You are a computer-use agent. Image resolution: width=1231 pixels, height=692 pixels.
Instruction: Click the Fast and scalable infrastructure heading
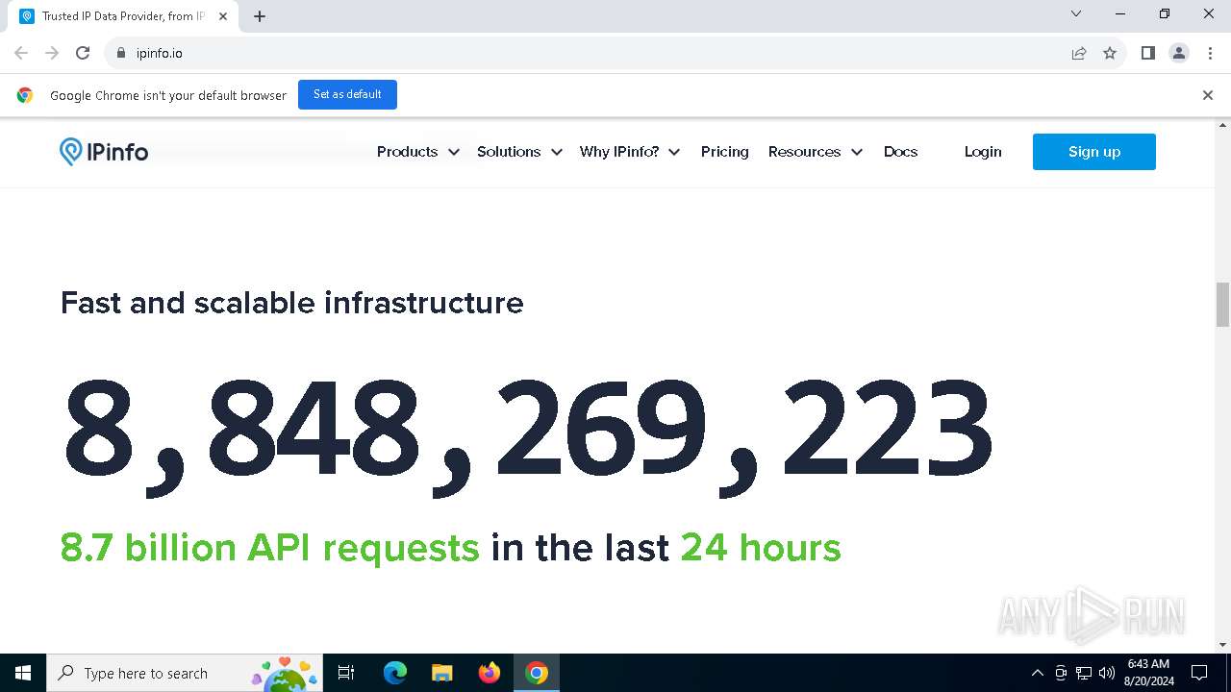click(292, 303)
